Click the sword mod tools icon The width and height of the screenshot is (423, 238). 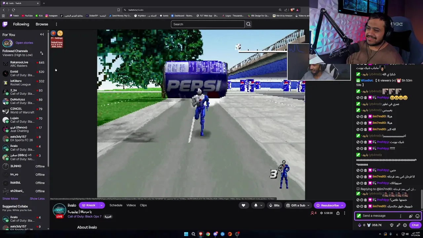[x=398, y=225]
